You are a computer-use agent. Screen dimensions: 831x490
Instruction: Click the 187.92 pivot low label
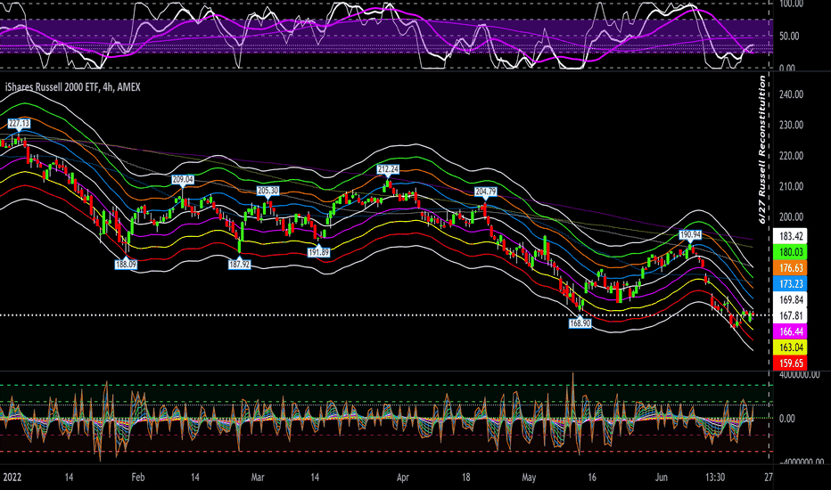pos(239,264)
